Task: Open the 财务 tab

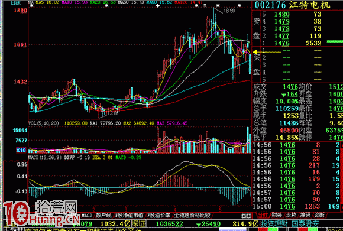Action: [x=277, y=215]
